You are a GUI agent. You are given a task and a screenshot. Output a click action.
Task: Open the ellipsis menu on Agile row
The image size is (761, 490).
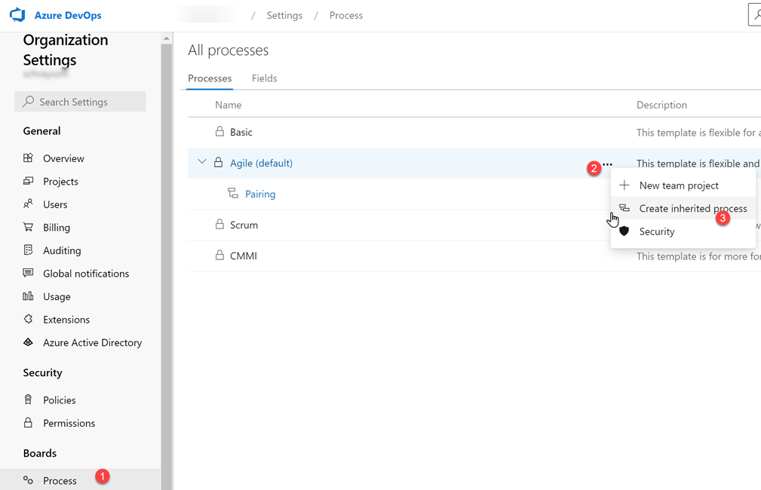(x=607, y=164)
